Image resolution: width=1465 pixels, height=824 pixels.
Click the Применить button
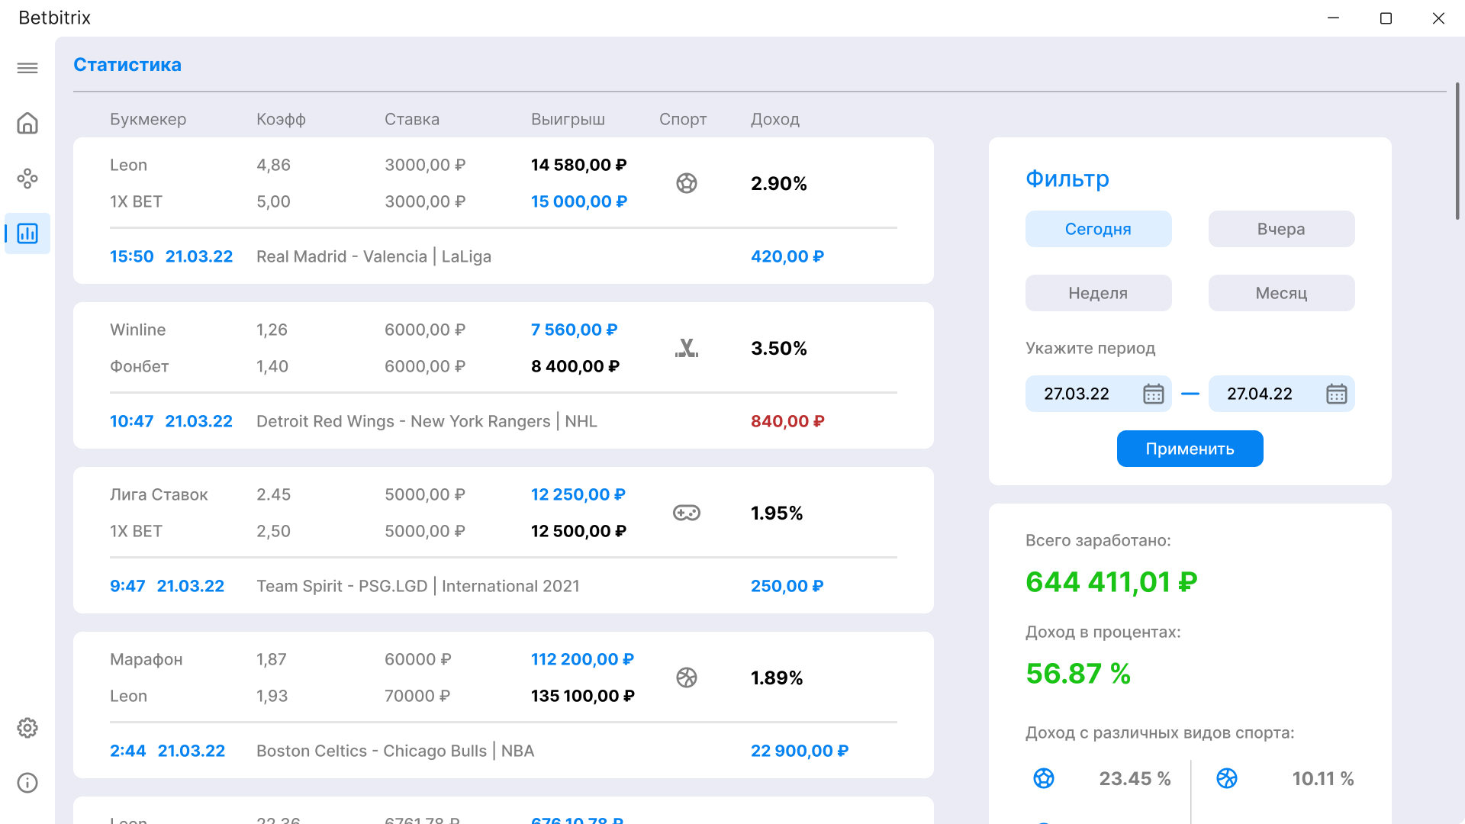click(x=1190, y=449)
